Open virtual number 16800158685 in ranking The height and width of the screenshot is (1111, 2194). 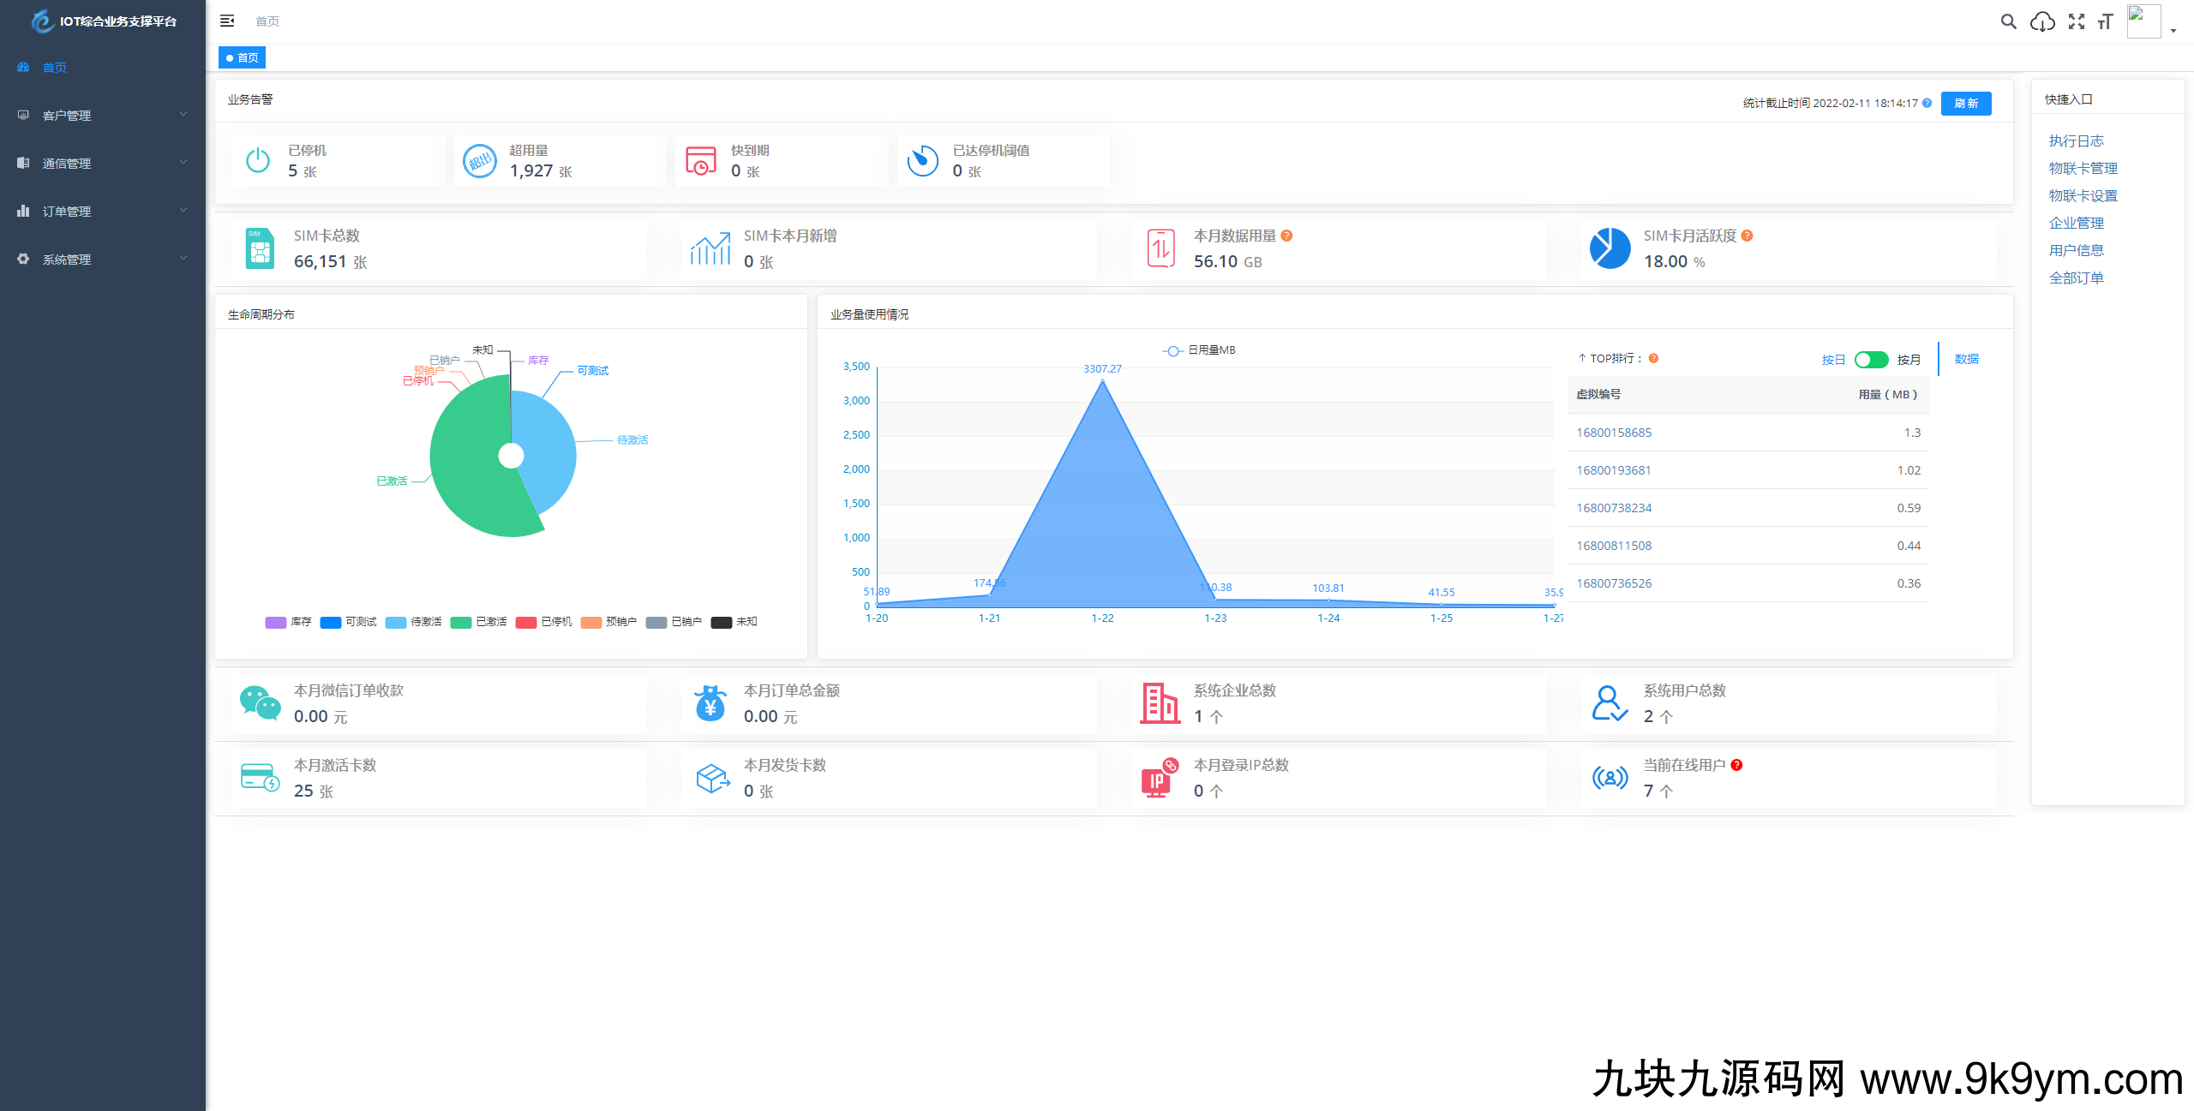(1614, 433)
